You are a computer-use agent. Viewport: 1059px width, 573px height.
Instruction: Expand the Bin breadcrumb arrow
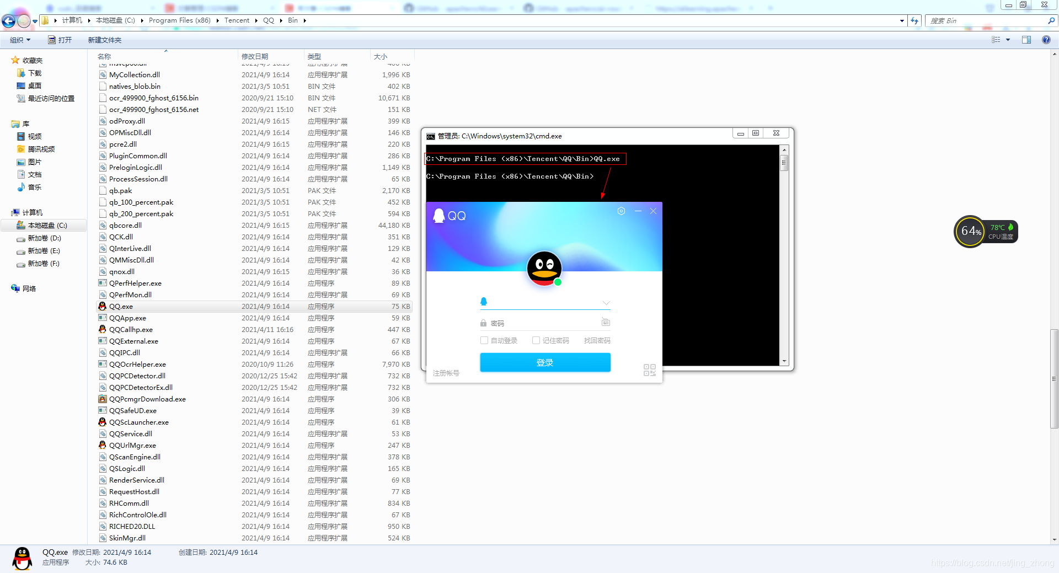(x=304, y=20)
